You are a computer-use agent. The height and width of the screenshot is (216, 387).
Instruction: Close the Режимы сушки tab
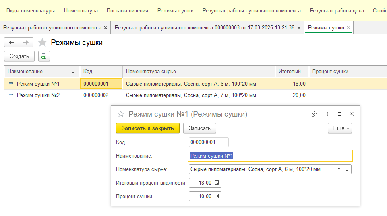348,28
